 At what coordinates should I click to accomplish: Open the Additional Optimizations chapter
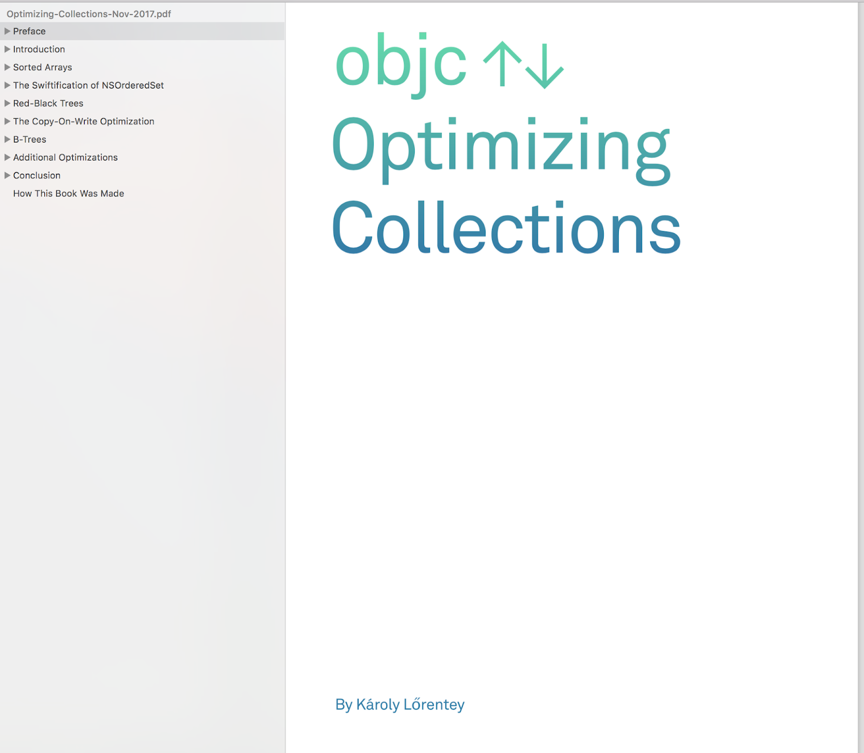click(x=65, y=158)
